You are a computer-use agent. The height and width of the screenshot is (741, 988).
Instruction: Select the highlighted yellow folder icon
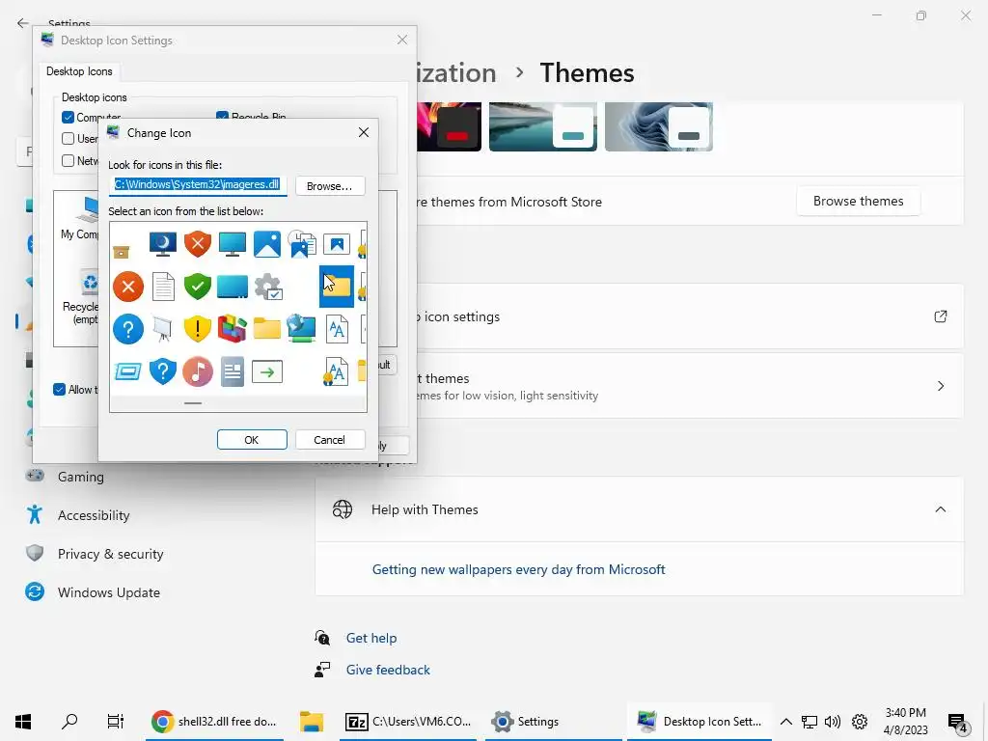(x=337, y=287)
